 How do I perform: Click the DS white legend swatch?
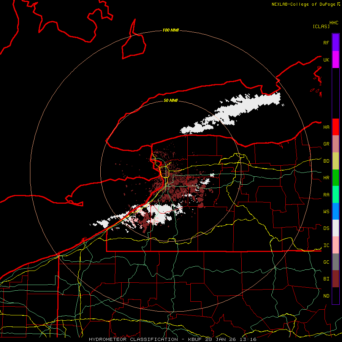(x=336, y=228)
